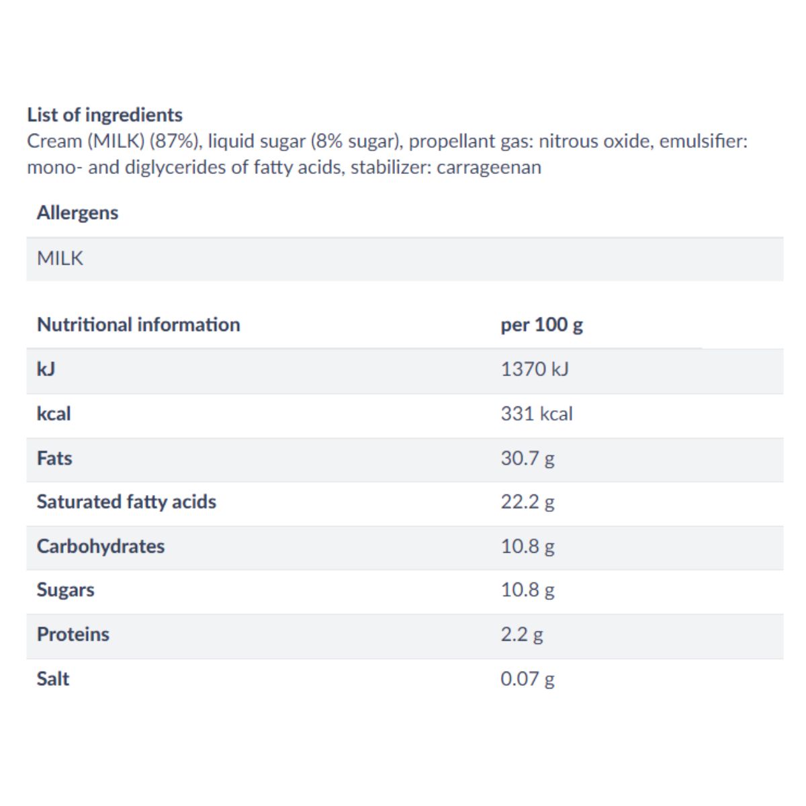Click the 22.2 g saturated value
Viewport: 806px width, 806px height.
pyautogui.click(x=527, y=502)
